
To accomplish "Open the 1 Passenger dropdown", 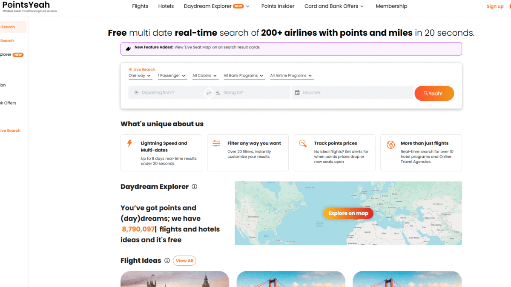I will 172,76.
